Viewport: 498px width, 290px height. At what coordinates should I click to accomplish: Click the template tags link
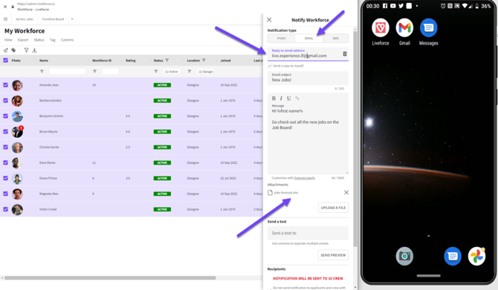pos(304,178)
